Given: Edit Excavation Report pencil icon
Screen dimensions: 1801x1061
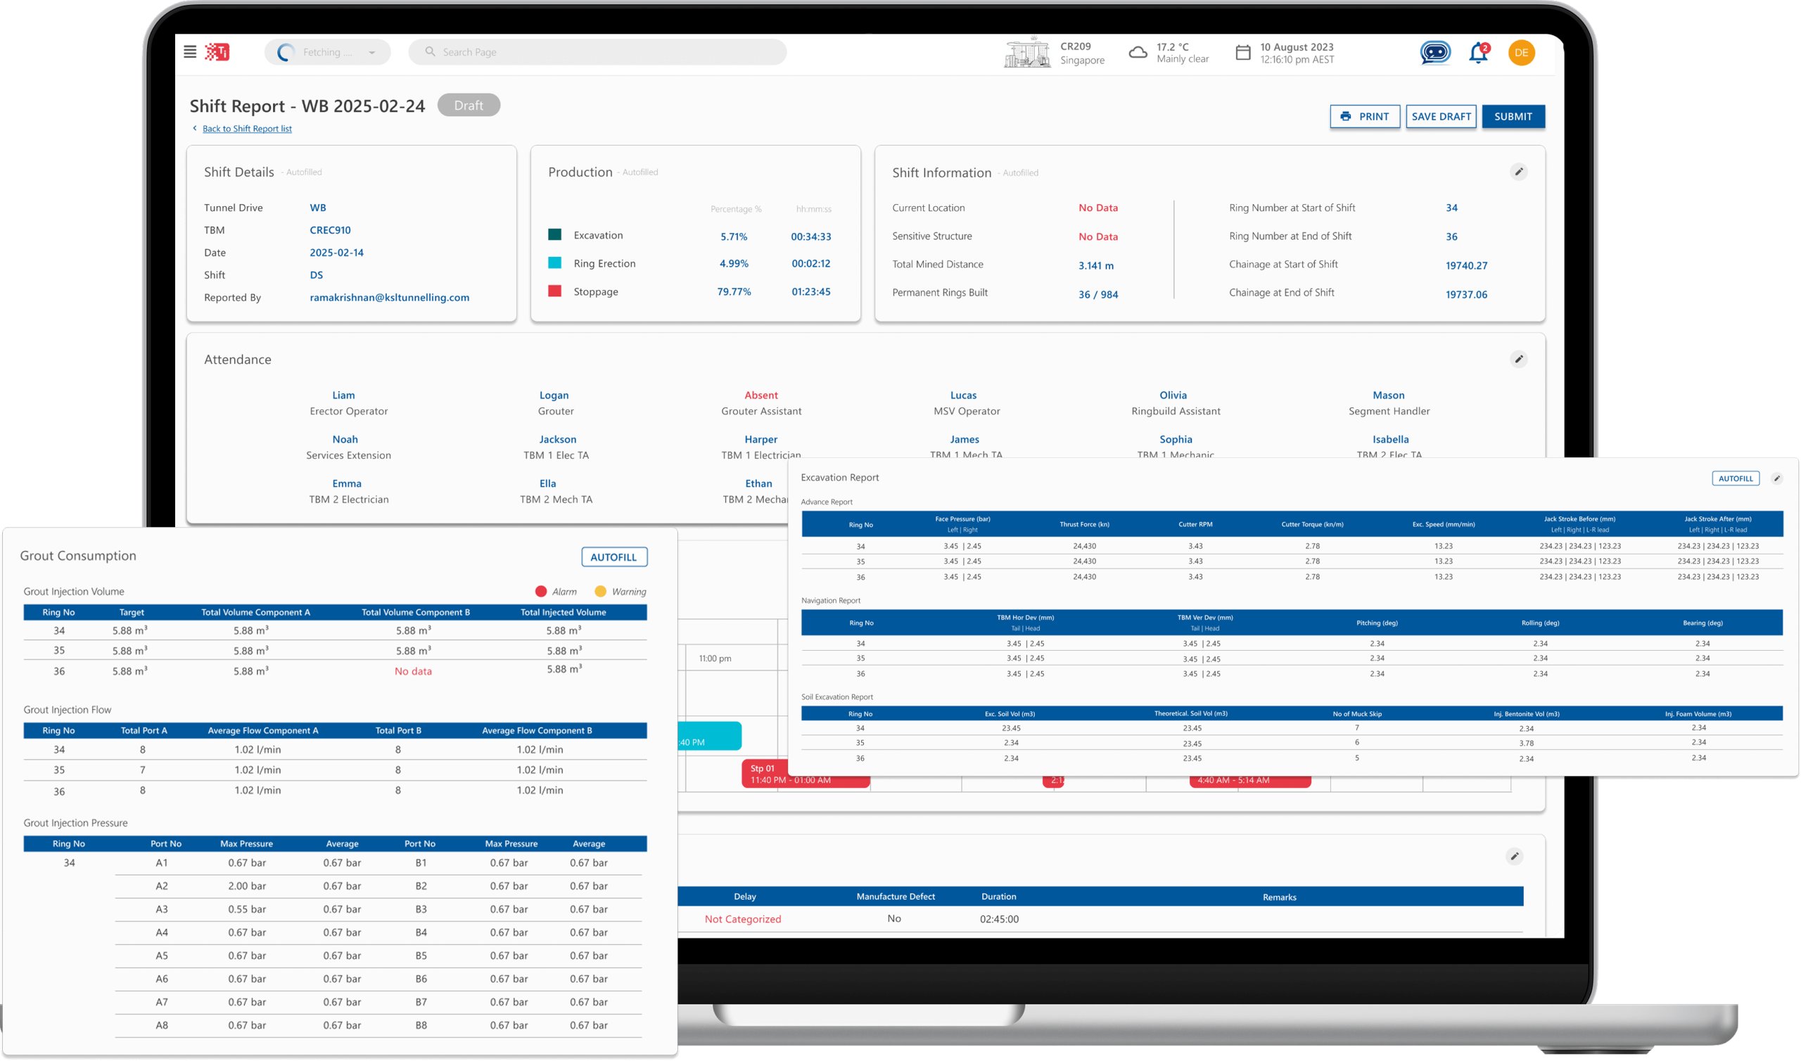Looking at the screenshot, I should point(1776,478).
